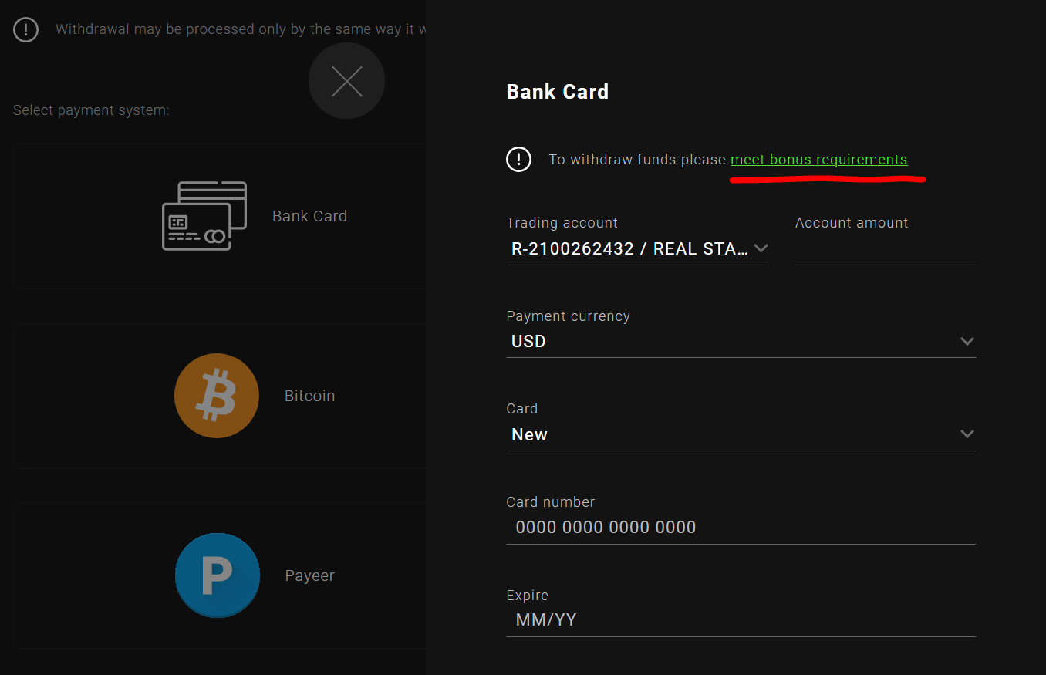The image size is (1046, 675).
Task: Select Payeer payment system label
Action: tap(309, 575)
